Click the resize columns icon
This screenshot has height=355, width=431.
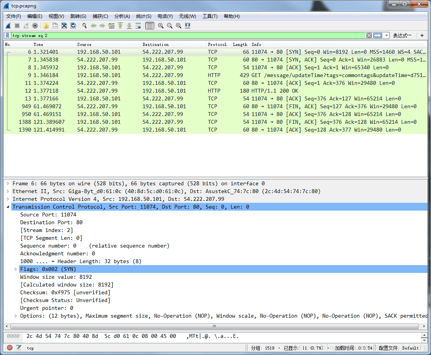click(188, 26)
